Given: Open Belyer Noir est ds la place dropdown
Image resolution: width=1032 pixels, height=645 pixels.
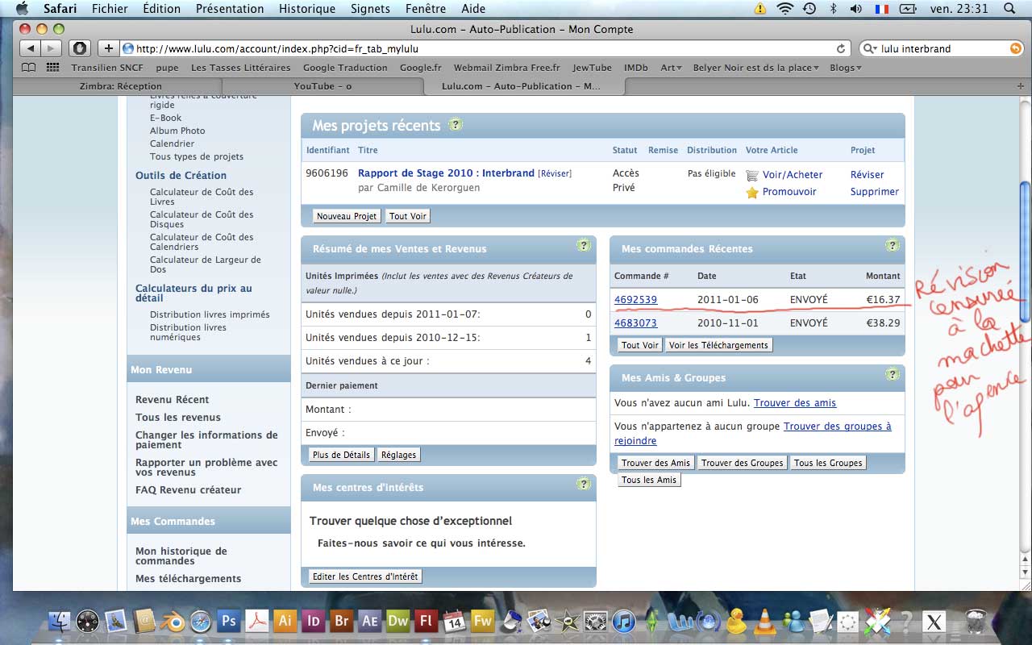Looking at the screenshot, I should coord(755,68).
